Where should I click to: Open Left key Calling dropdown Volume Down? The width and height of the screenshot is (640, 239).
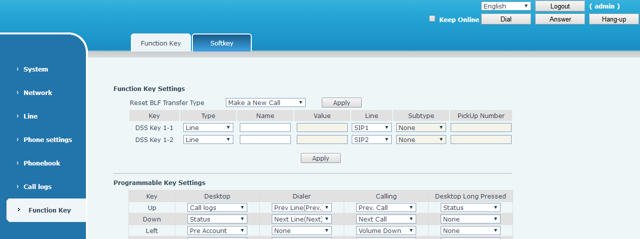[x=386, y=230]
